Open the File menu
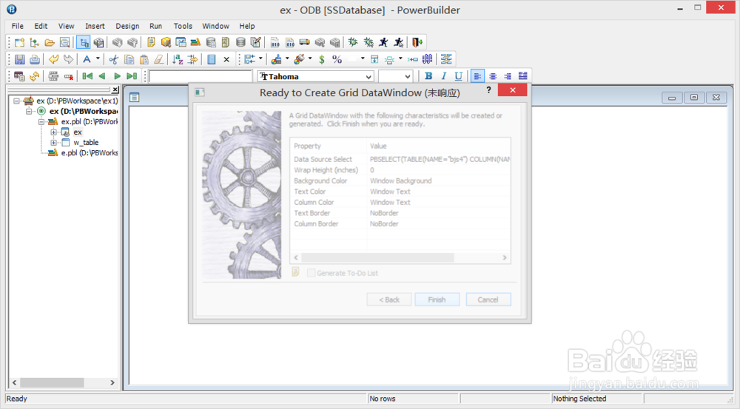 coord(18,26)
